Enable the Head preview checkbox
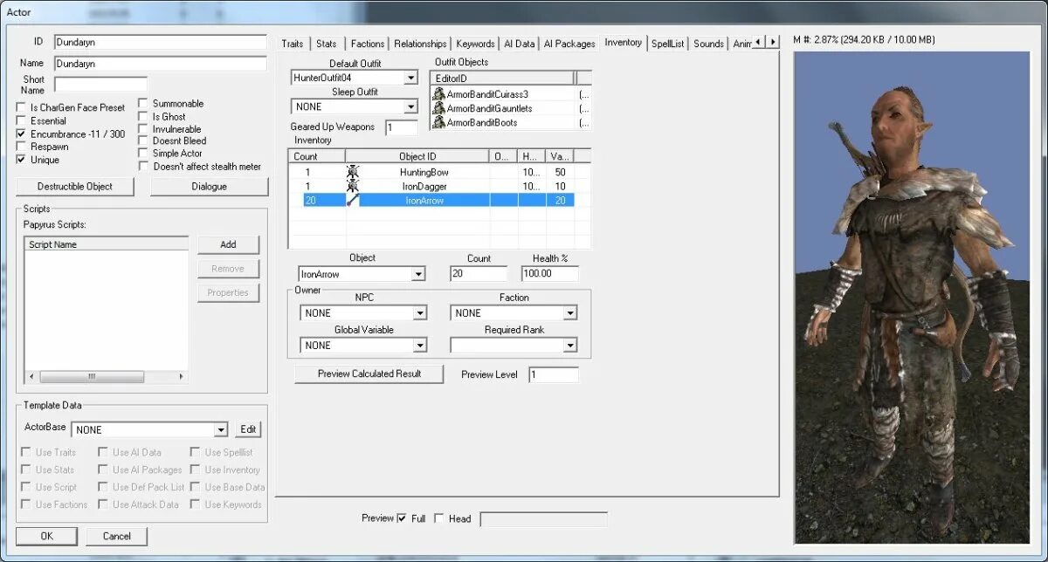 pos(439,518)
